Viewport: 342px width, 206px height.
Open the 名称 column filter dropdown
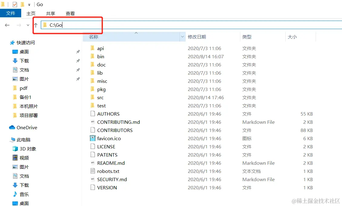point(183,37)
